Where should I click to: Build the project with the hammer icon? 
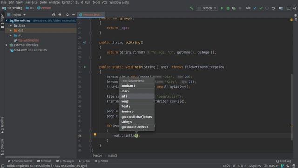click(x=191, y=8)
